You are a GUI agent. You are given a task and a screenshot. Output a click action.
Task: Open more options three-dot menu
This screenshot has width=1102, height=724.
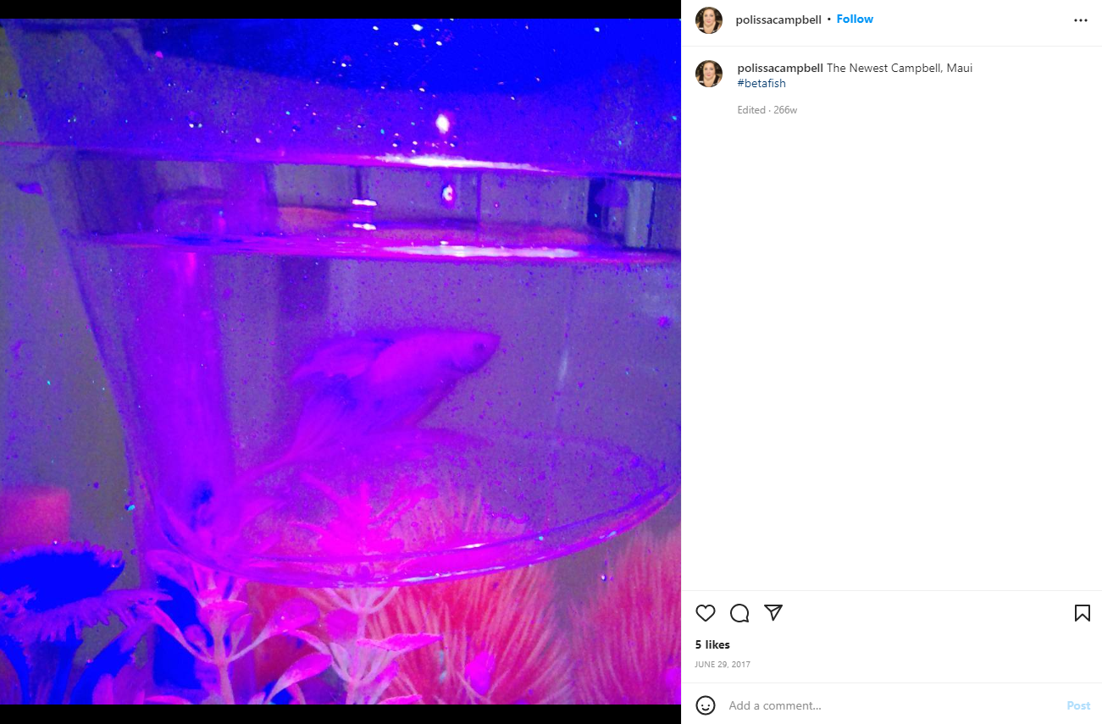coord(1080,20)
